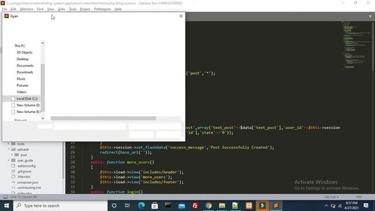Viewport: 375px width, 211px height.
Task: Open Microsoft Store from taskbar
Action: (x=155, y=206)
